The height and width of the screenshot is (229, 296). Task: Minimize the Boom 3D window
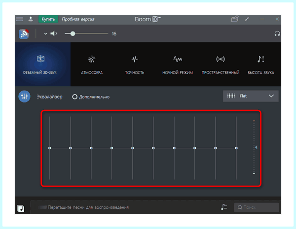tap(262, 19)
